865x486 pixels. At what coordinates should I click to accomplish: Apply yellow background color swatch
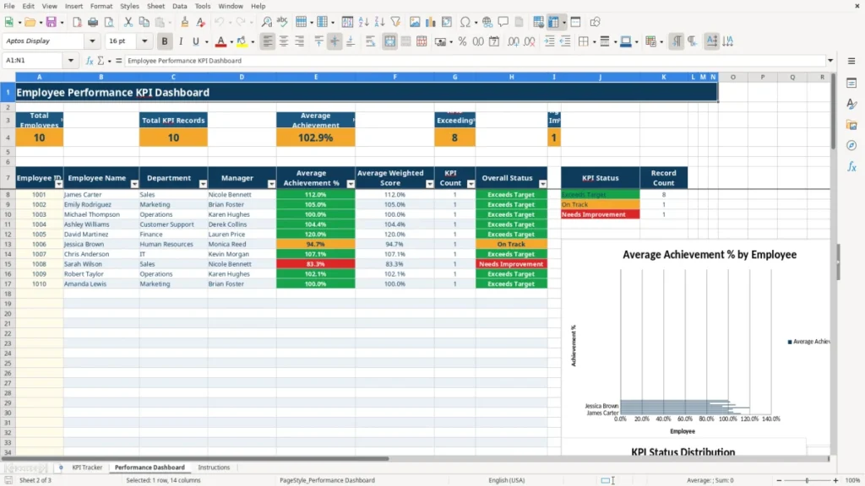tap(241, 41)
